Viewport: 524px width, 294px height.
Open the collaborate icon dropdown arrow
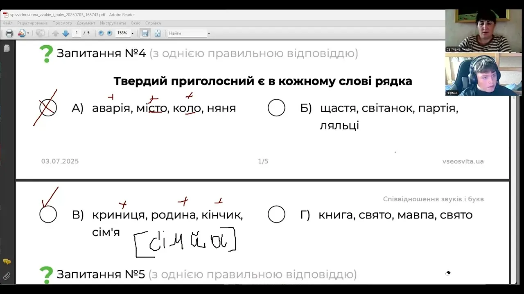[28, 33]
